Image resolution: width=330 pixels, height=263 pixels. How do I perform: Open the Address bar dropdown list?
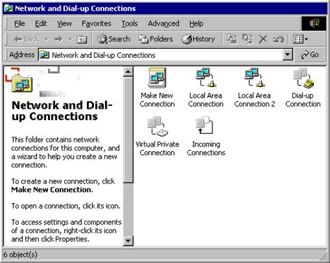tap(288, 55)
